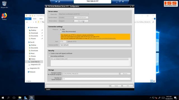This screenshot has height=100, width=179.
Task: Select This PC in Explorer tree
Action: coord(32,42)
